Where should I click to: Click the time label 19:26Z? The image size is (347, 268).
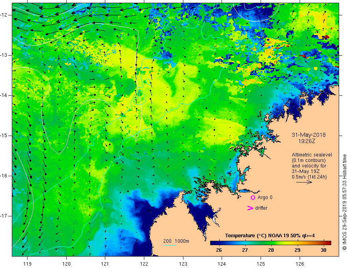[307, 141]
